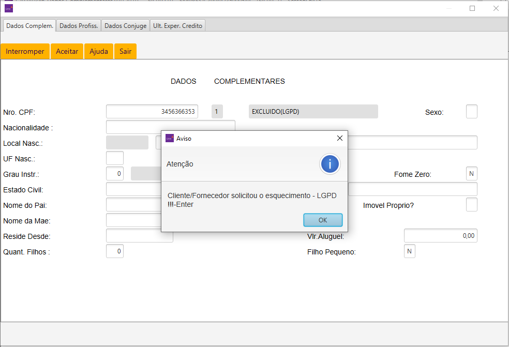509x347 pixels.
Task: Click the Aceitar button
Action: click(67, 51)
